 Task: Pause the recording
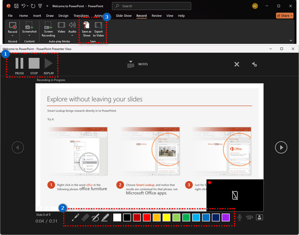coord(19,66)
